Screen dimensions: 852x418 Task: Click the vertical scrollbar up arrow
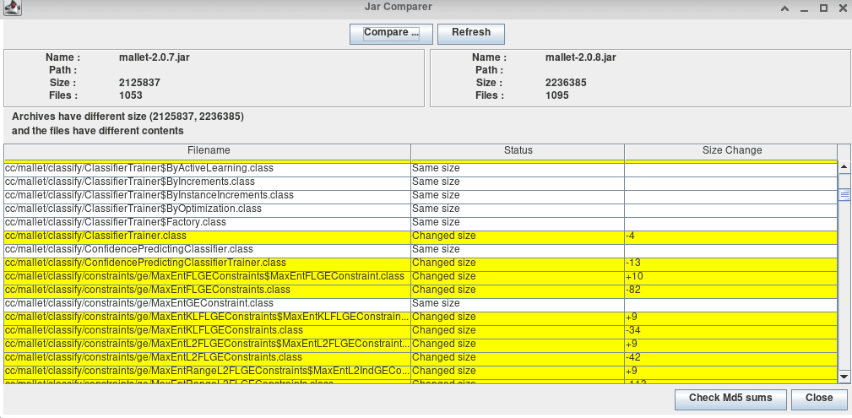coord(844,167)
